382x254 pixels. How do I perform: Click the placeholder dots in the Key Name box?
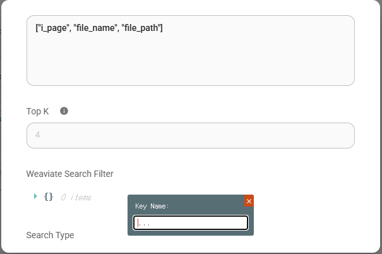tap(145, 223)
